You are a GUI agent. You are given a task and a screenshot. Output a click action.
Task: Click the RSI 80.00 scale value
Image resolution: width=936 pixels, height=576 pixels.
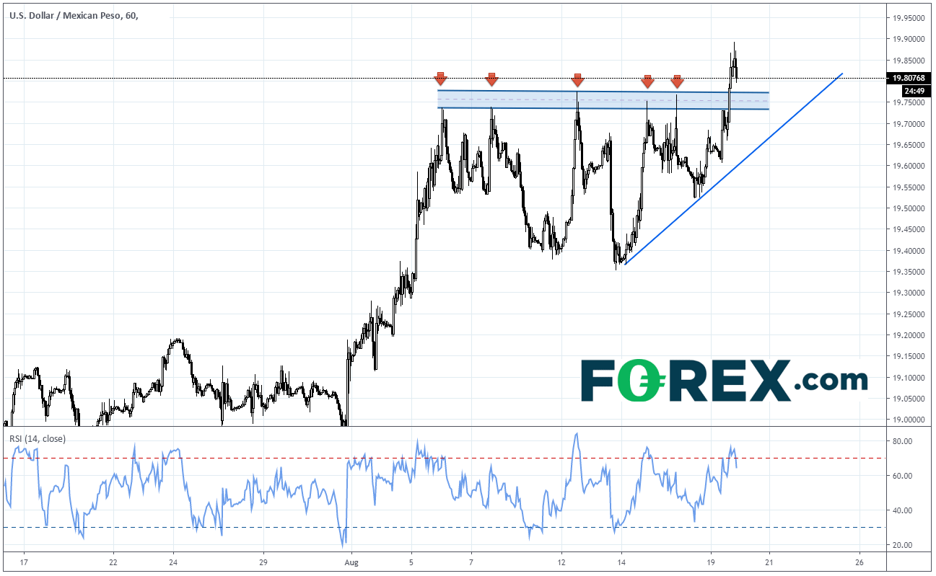pyautogui.click(x=903, y=441)
